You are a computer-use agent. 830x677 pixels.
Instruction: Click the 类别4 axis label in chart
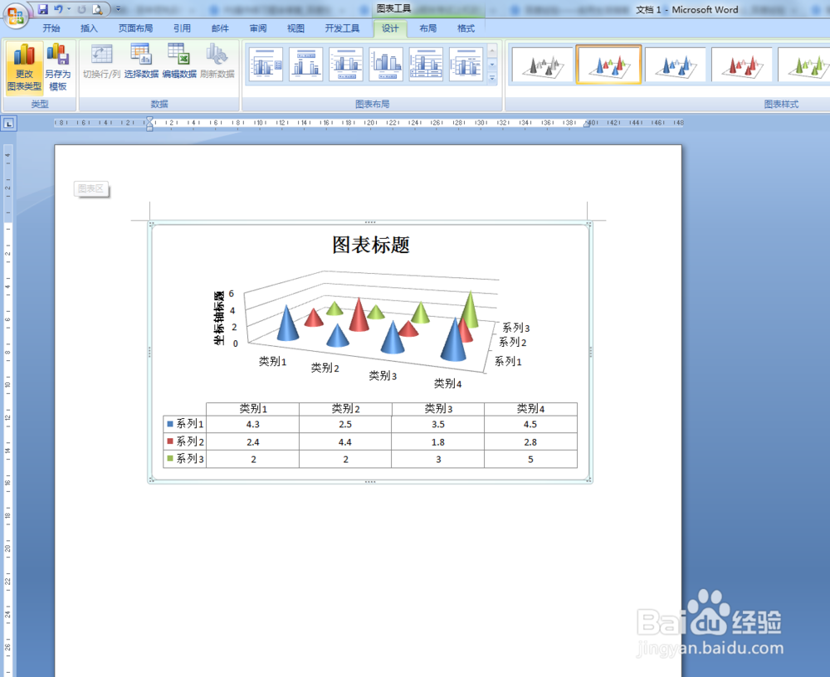tap(448, 384)
